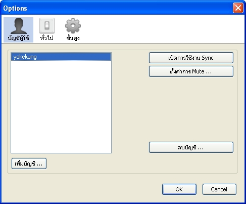The image size is (246, 204).
Task: Click empty area of accounts list box
Action: (x=61, y=107)
